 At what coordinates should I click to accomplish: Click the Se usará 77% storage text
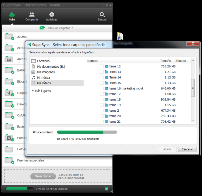click(x=78, y=139)
